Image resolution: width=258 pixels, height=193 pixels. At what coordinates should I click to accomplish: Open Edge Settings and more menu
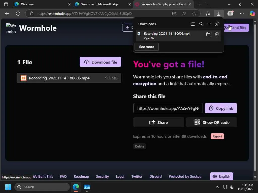point(242,14)
